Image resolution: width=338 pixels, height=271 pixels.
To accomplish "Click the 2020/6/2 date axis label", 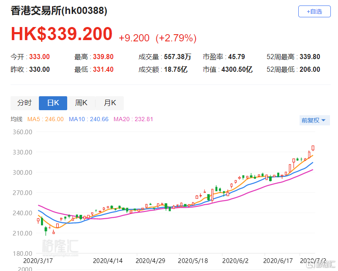I will pos(235,261).
